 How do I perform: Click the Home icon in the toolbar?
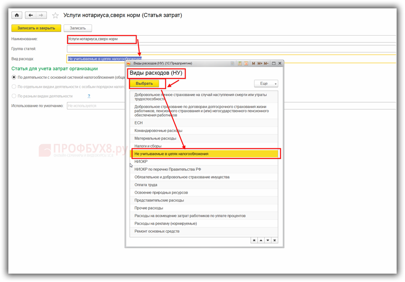coord(17,15)
